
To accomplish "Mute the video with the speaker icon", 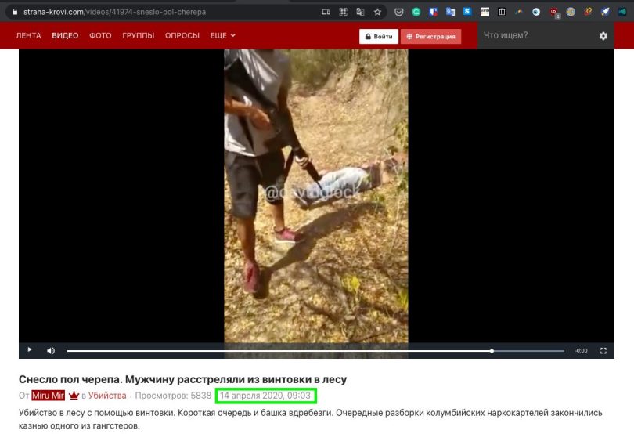I will tap(51, 350).
